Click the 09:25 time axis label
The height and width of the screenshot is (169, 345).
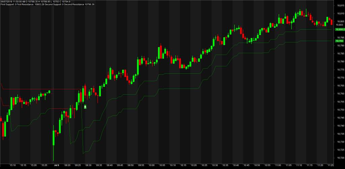point(78,165)
